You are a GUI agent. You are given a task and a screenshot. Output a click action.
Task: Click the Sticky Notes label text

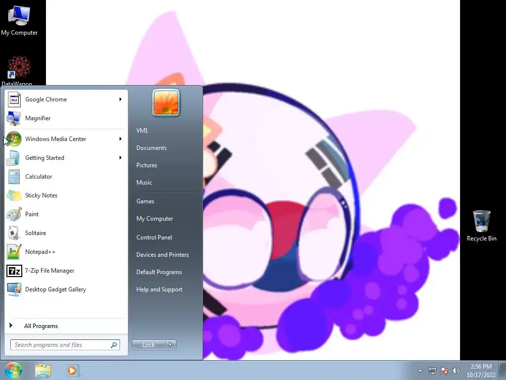coord(41,195)
